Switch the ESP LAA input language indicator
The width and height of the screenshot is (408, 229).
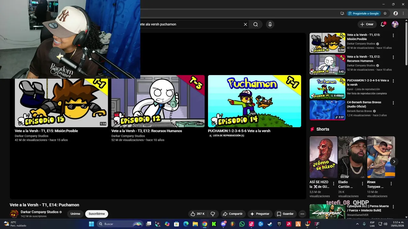[372, 224]
